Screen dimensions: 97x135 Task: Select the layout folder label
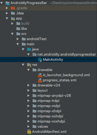tap(43, 91)
